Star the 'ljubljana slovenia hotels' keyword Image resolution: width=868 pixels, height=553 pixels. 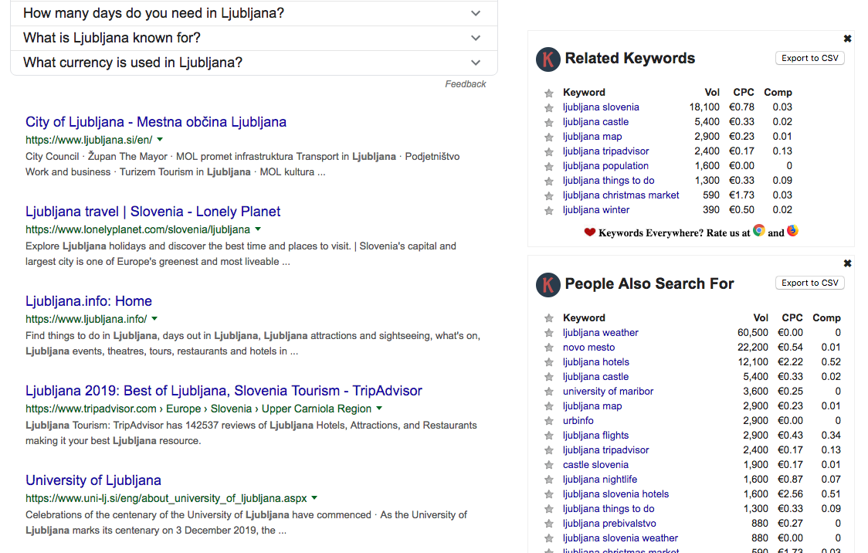548,495
